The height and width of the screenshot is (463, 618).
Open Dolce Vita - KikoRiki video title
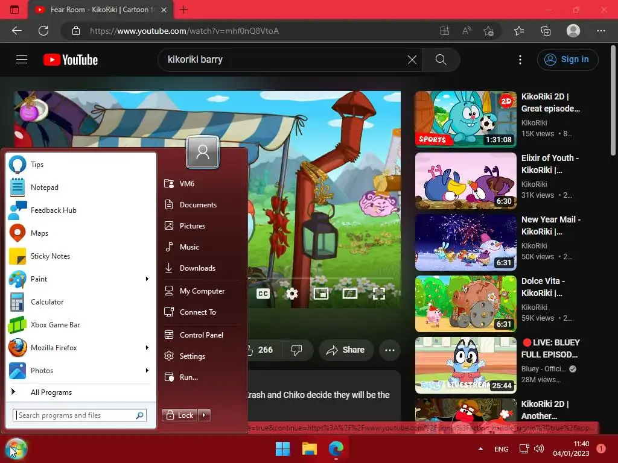point(543,287)
